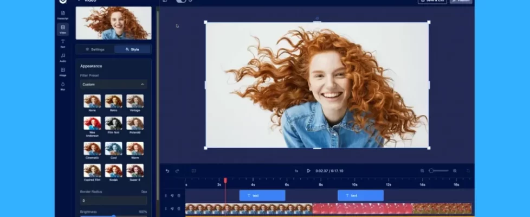Expand the Filter Preset Custom dropdown
530x217 pixels.
113,85
